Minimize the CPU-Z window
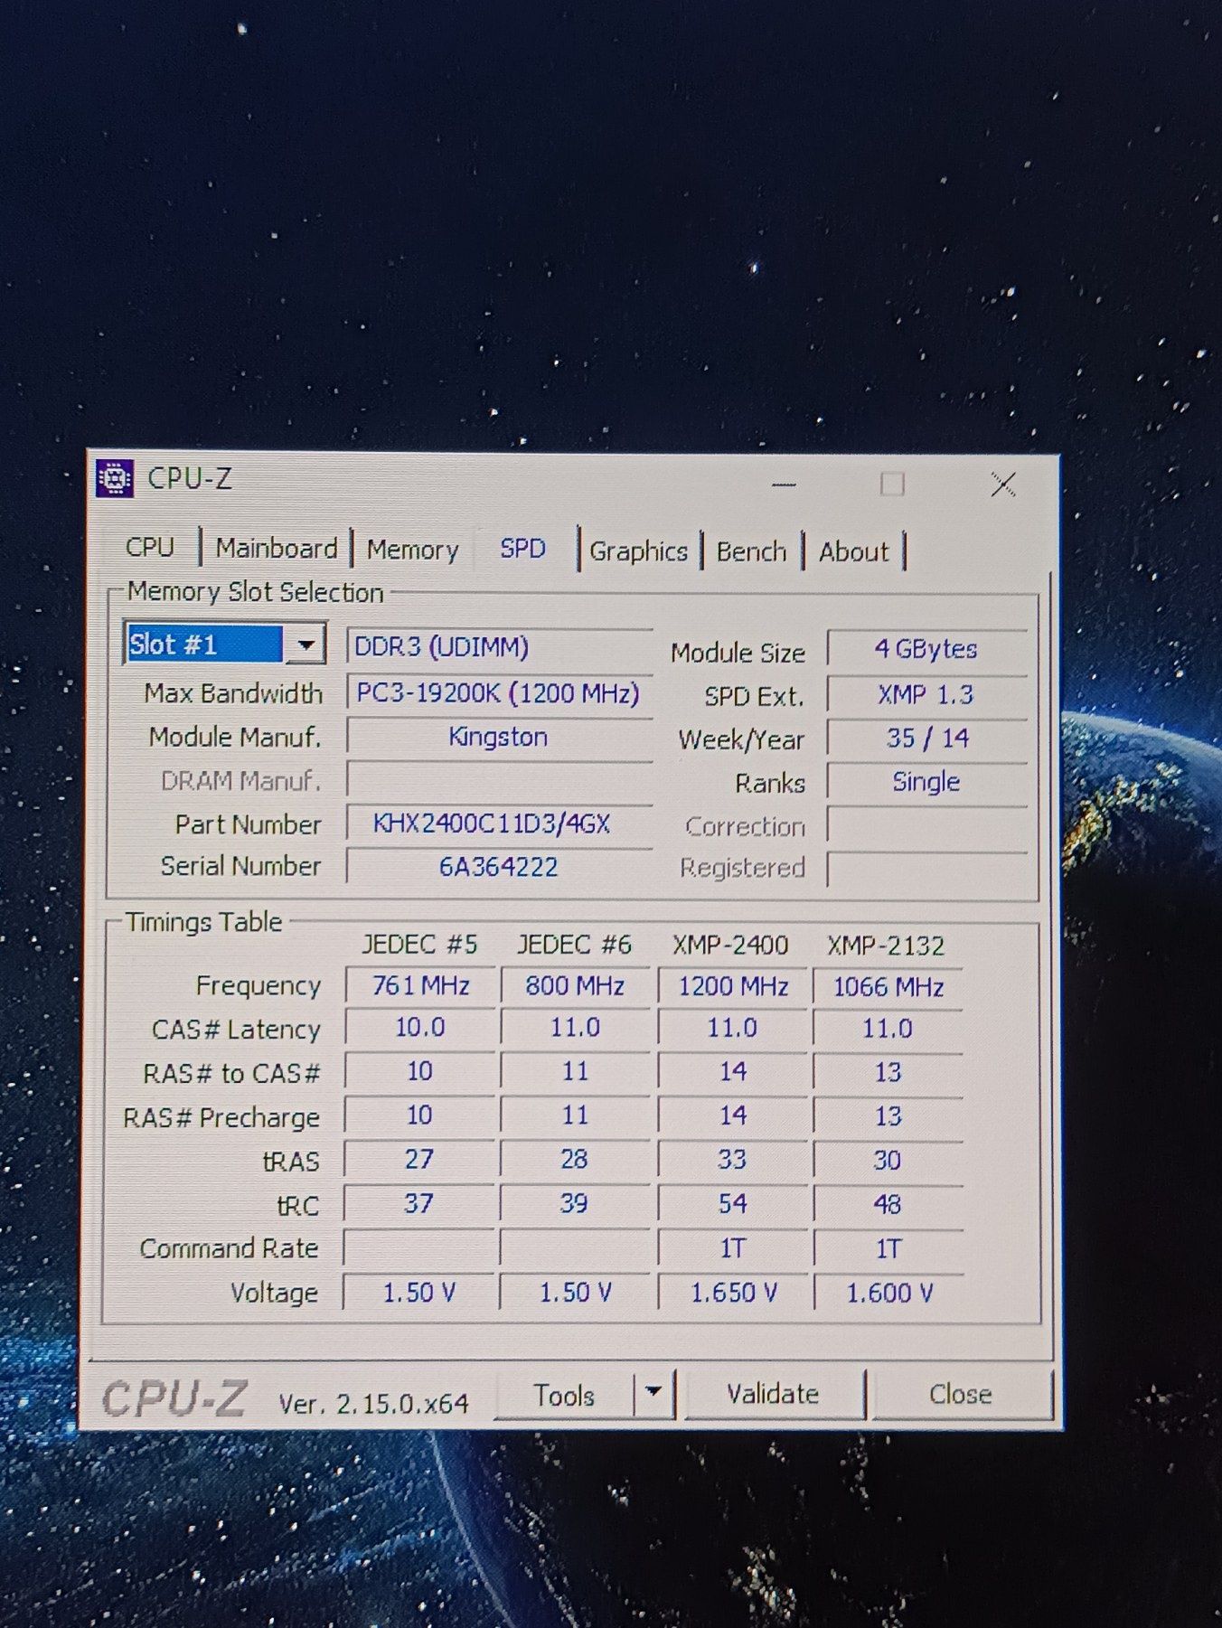The image size is (1222, 1628). click(784, 485)
